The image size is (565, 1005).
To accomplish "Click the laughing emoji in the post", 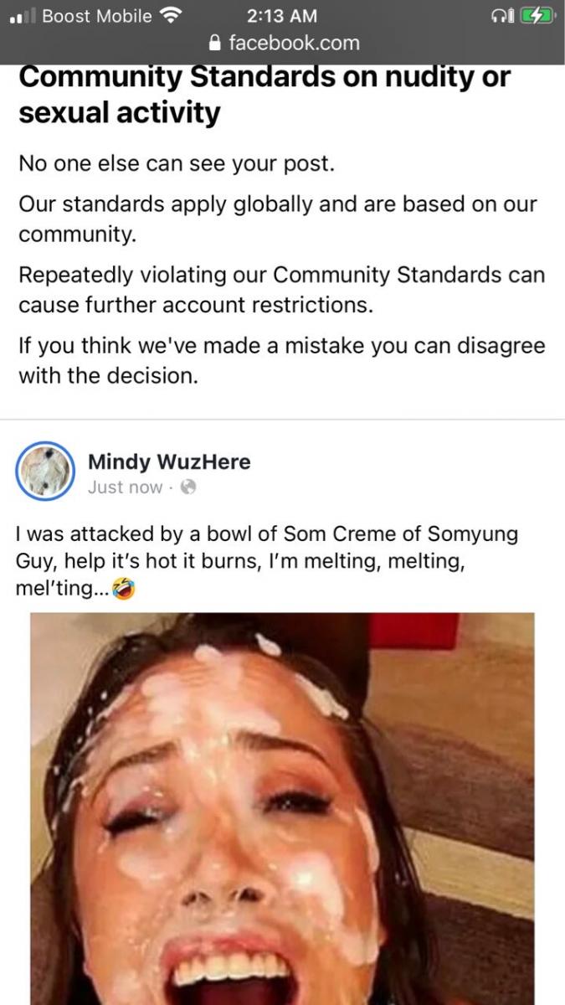I will (125, 590).
